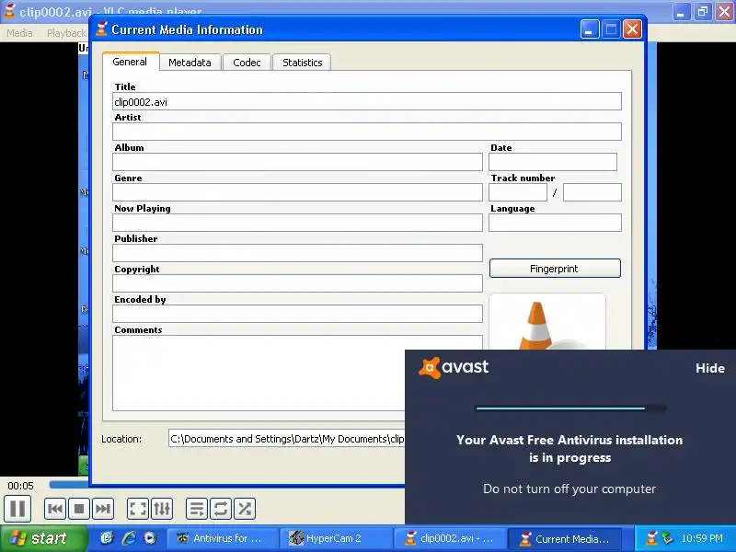Click elapsed time 00:05 label

click(x=20, y=486)
